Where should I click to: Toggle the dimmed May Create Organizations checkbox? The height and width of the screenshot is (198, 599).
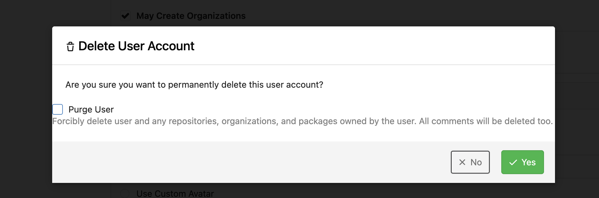coord(125,16)
